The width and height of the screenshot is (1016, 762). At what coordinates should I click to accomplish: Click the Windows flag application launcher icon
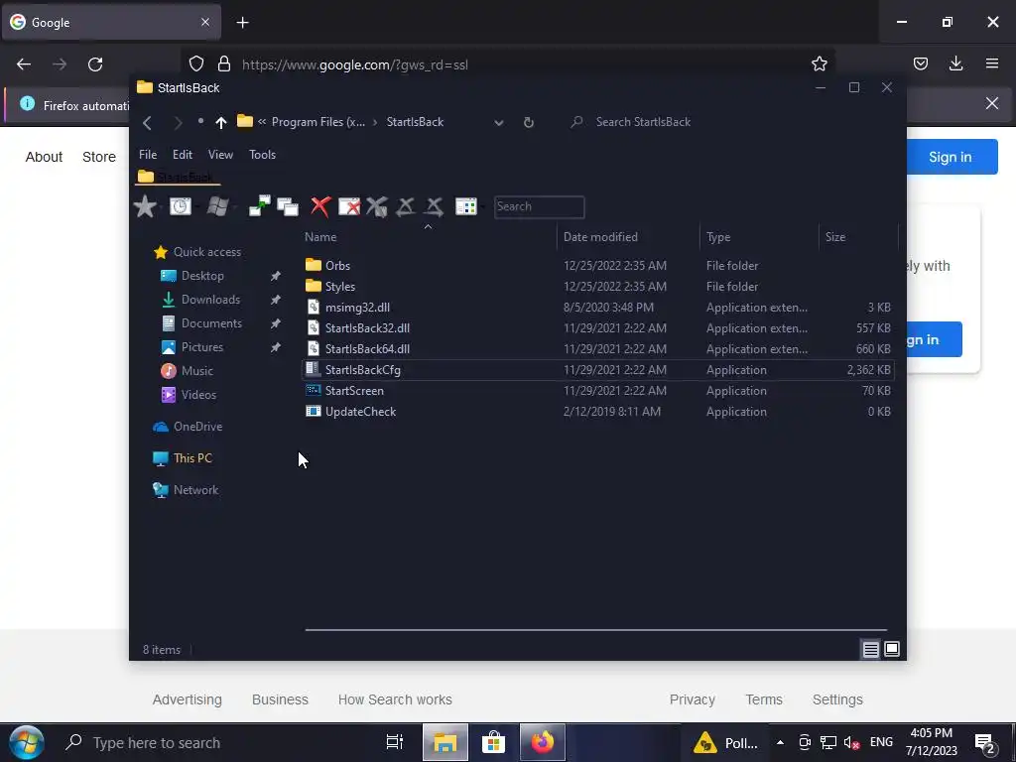(217, 206)
